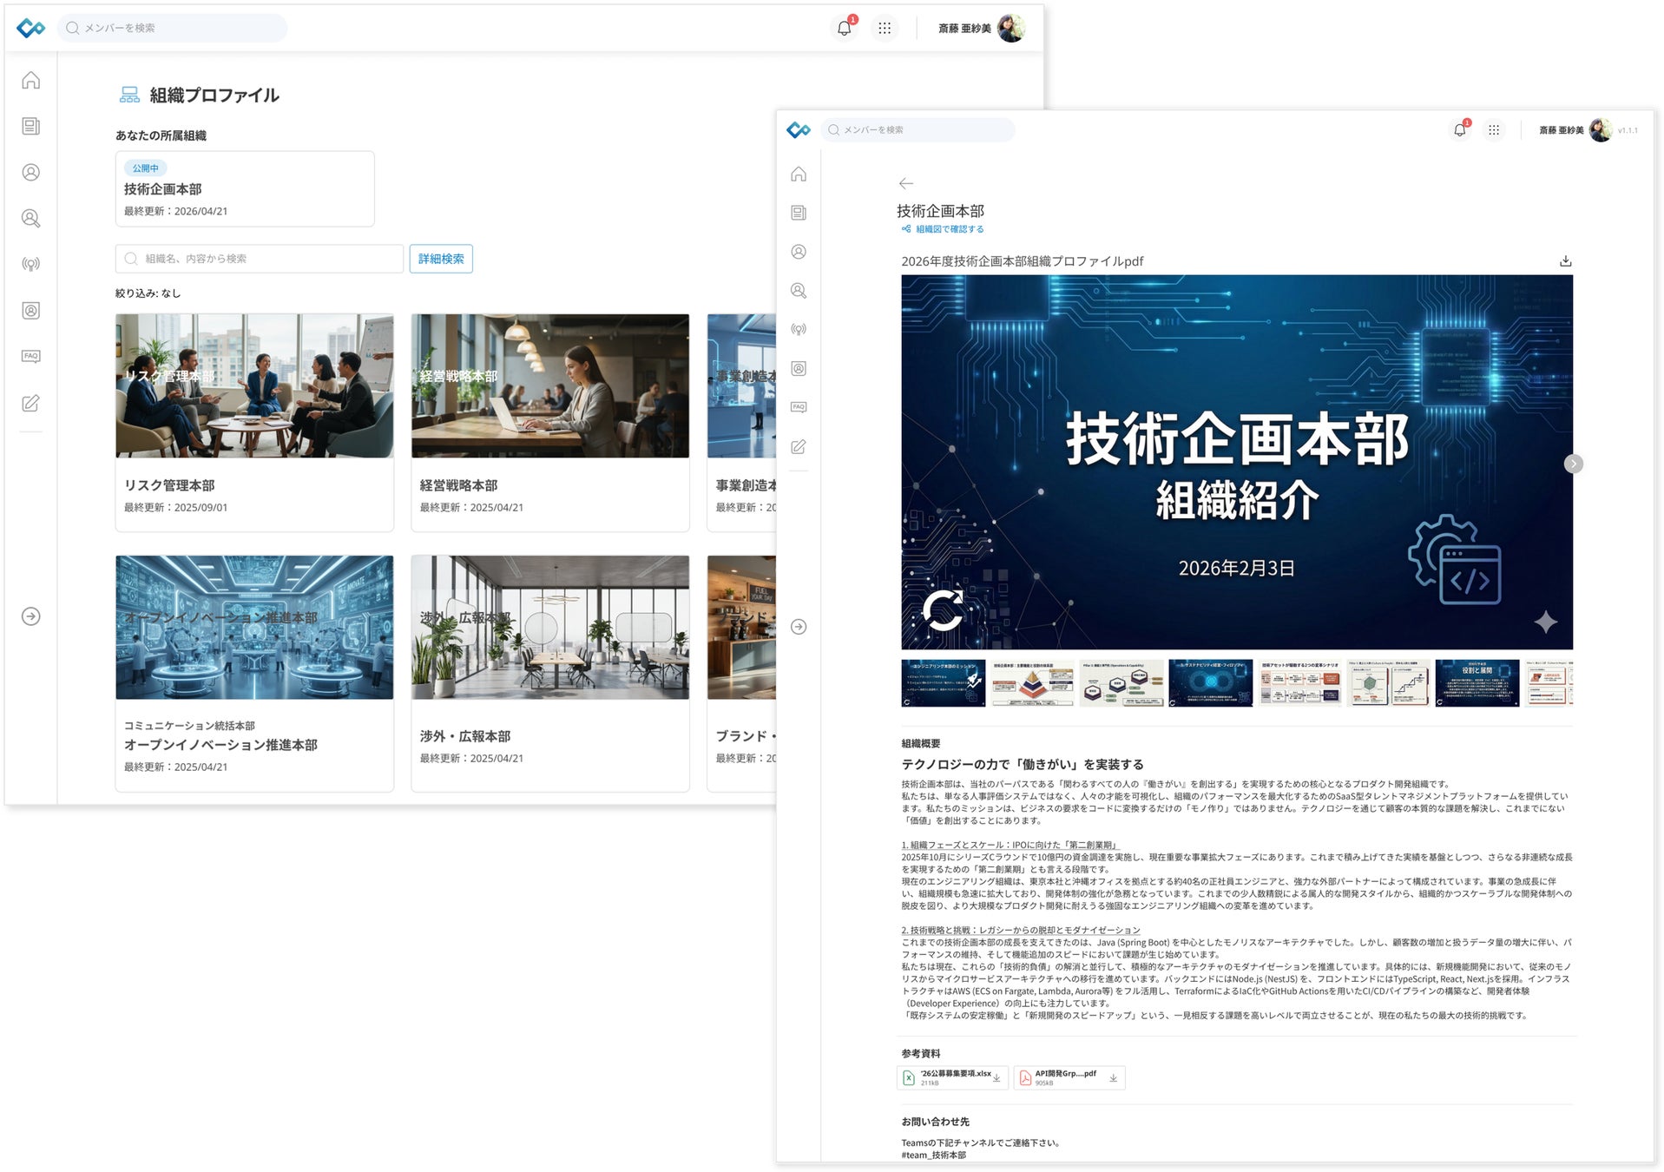Open the apps grid menu in front window
This screenshot has height=1172, width=1664.
(1494, 130)
